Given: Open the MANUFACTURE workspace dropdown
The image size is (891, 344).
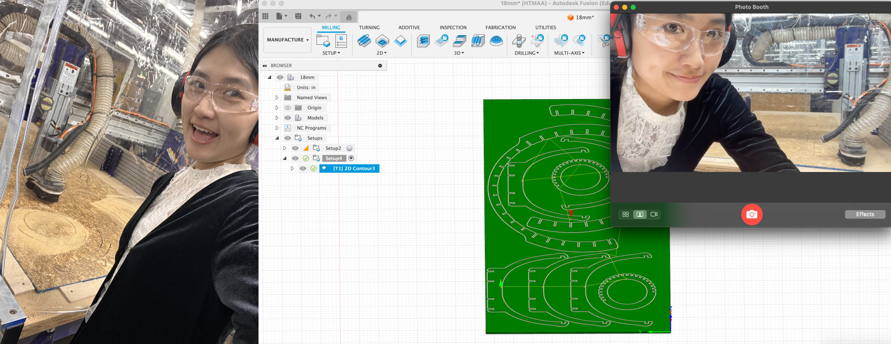Looking at the screenshot, I should 287,40.
